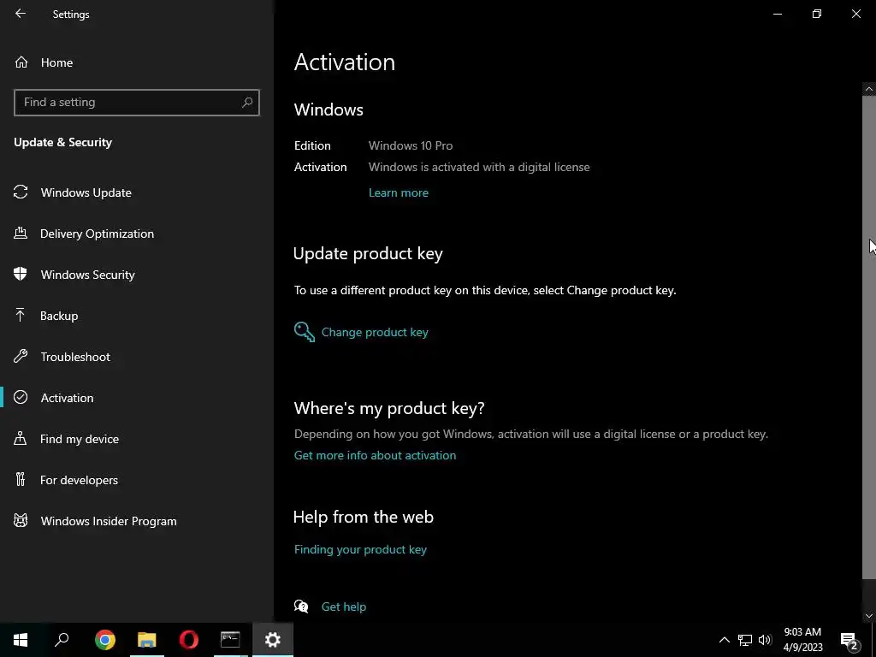Follow the Learn more activation link
The width and height of the screenshot is (876, 657).
pyautogui.click(x=399, y=192)
